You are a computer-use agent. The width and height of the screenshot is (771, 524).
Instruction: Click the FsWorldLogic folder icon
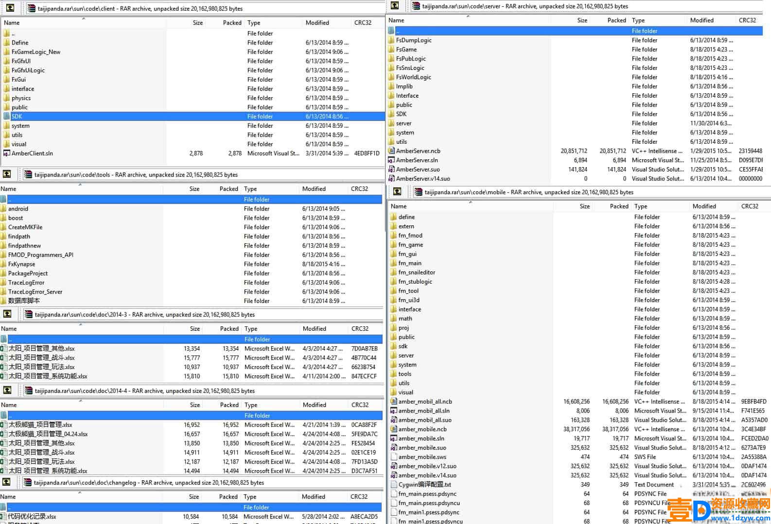coord(391,77)
